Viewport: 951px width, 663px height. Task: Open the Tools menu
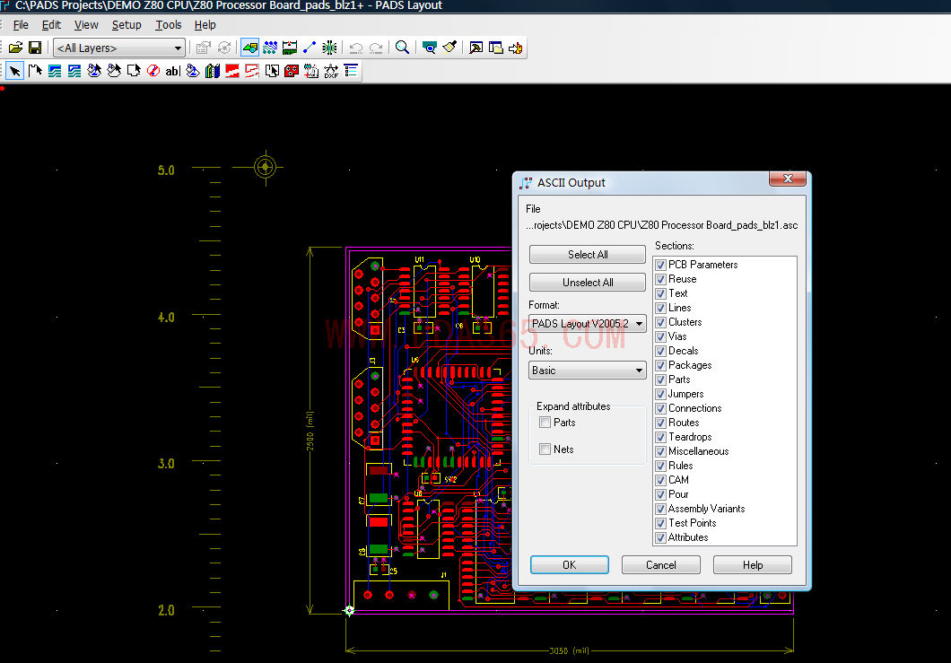point(168,25)
